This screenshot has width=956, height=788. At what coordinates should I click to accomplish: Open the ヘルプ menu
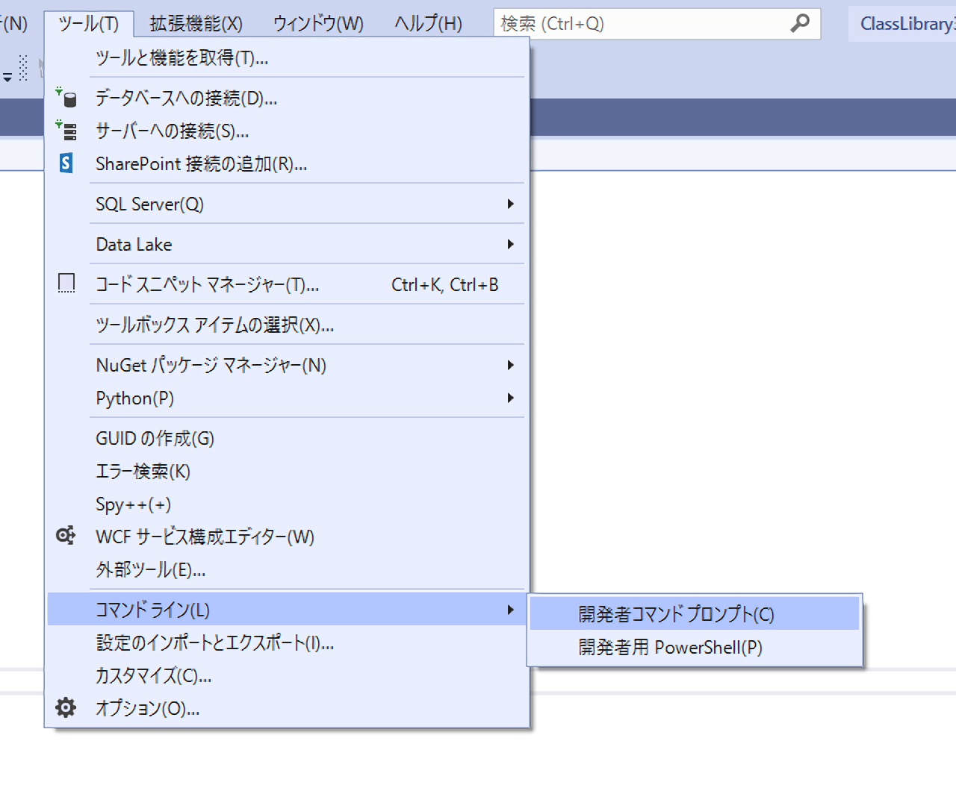point(428,24)
